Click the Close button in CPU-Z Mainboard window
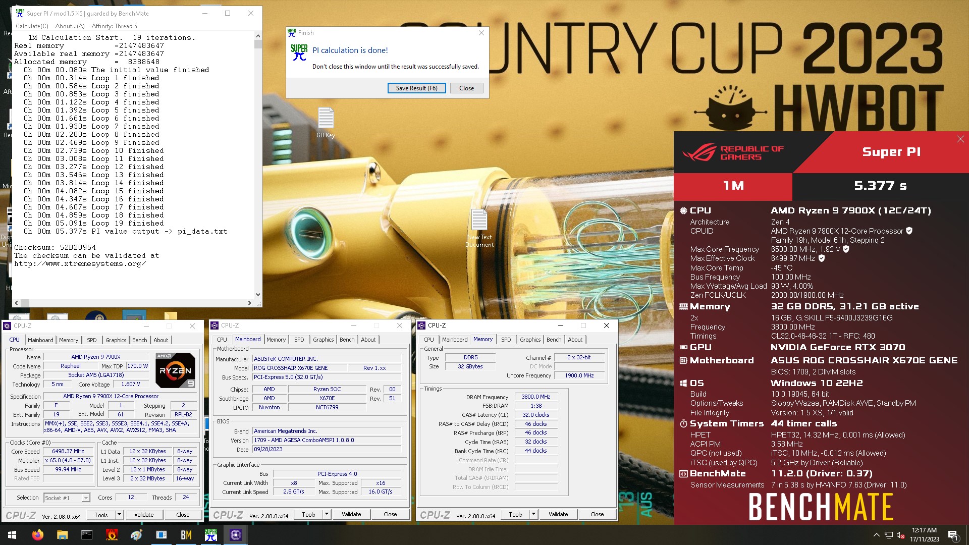 [x=390, y=514]
